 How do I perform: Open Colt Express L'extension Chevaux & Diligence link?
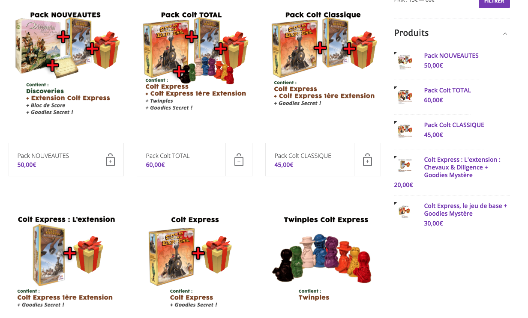pyautogui.click(x=462, y=167)
